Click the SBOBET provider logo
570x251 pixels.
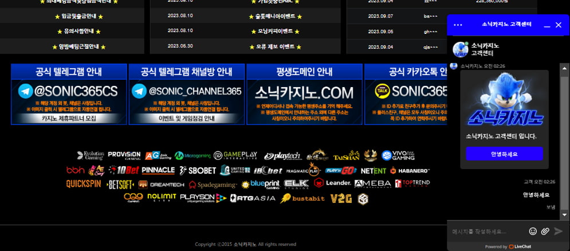[x=198, y=170]
